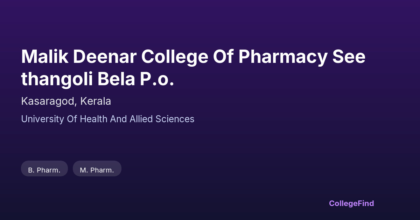Click the word See ending the first heading line
The height and width of the screenshot is (220, 420).
click(x=349, y=57)
